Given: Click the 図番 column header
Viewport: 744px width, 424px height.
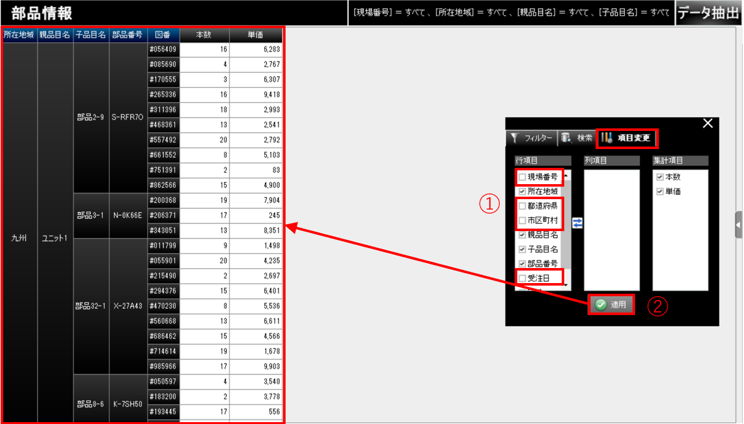Looking at the screenshot, I should coord(163,35).
